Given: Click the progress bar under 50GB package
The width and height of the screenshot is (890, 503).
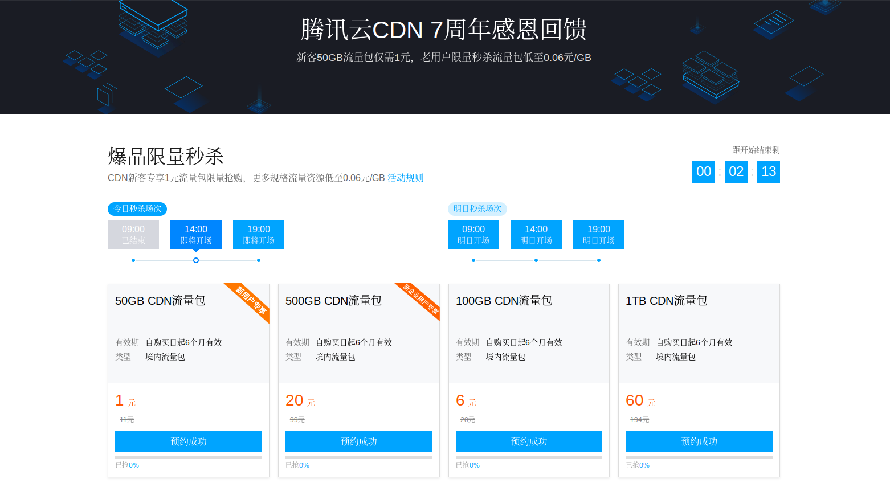Looking at the screenshot, I should 189,457.
